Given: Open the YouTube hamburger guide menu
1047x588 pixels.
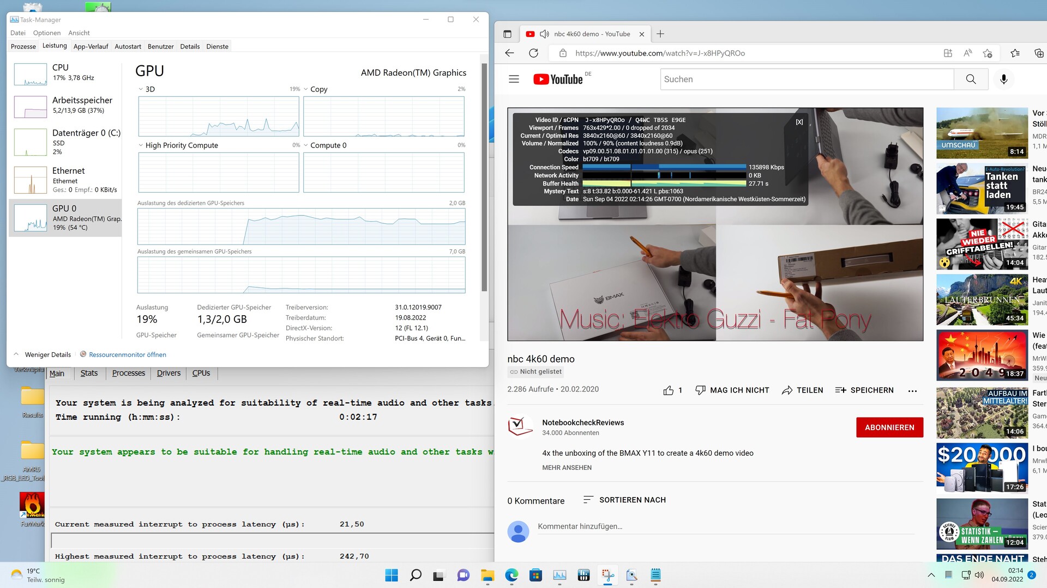Looking at the screenshot, I should pyautogui.click(x=514, y=79).
